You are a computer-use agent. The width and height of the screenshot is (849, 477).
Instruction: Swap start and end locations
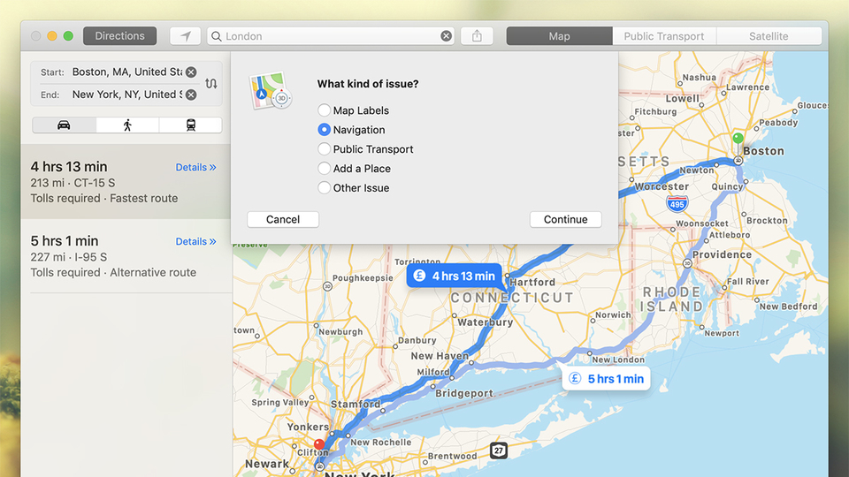tap(211, 83)
